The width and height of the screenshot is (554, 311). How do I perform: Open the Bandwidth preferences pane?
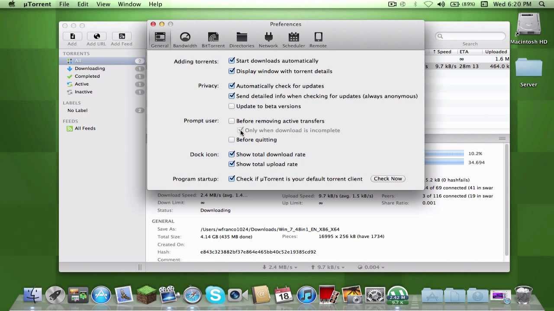[x=185, y=40]
